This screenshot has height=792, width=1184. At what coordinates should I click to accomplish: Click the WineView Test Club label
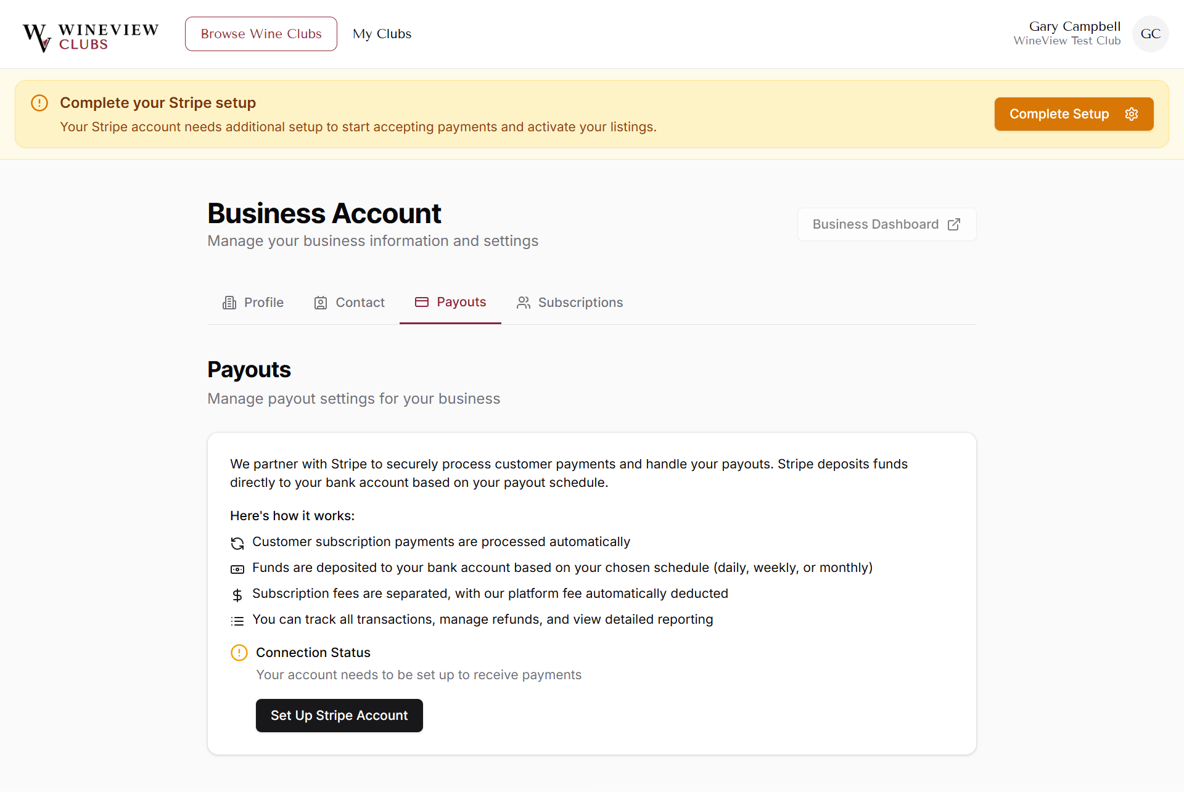[x=1067, y=41]
